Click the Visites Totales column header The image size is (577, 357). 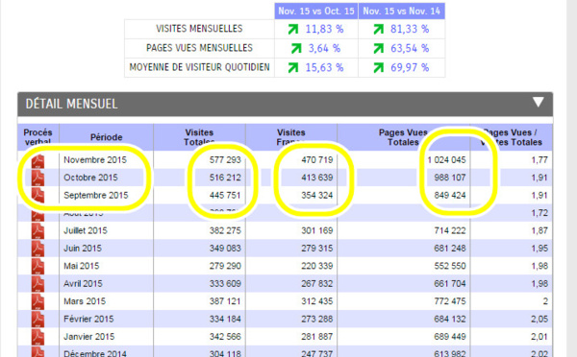point(199,137)
